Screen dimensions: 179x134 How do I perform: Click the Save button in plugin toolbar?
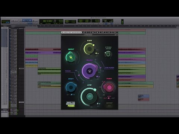[x=115, y=32]
